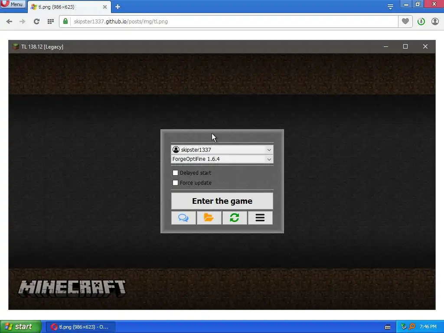Click the Minecraft block icon in launcher title

[x=16, y=47]
